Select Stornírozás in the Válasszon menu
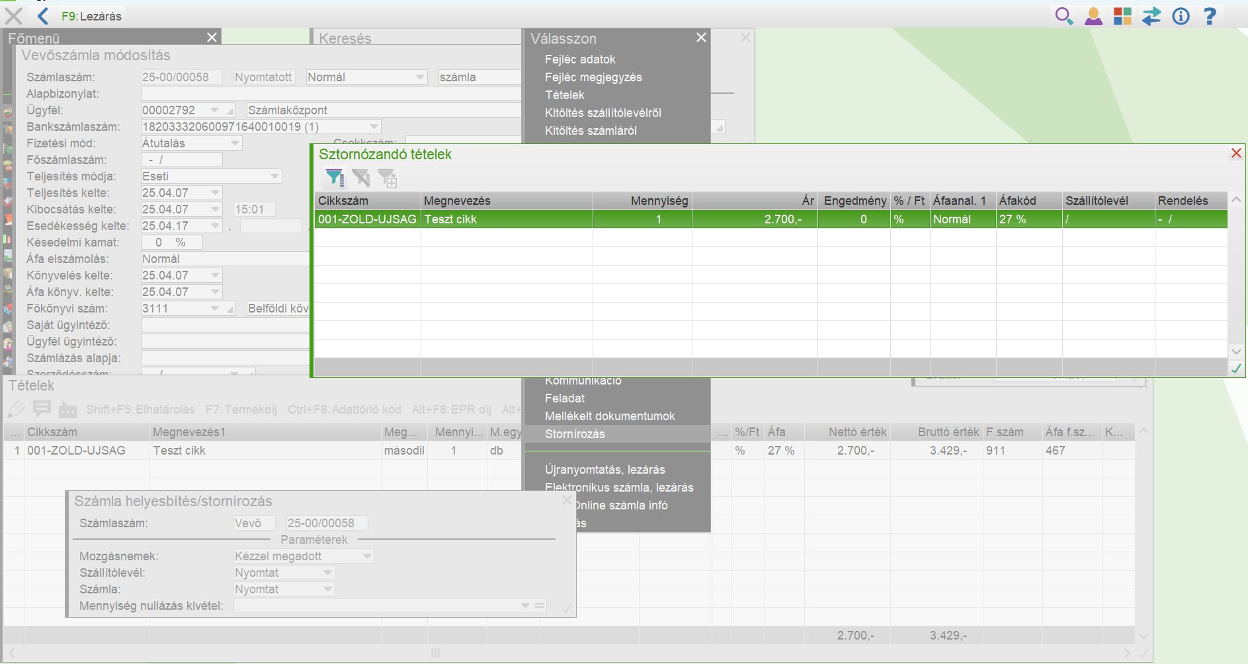1248x664 pixels. point(575,434)
